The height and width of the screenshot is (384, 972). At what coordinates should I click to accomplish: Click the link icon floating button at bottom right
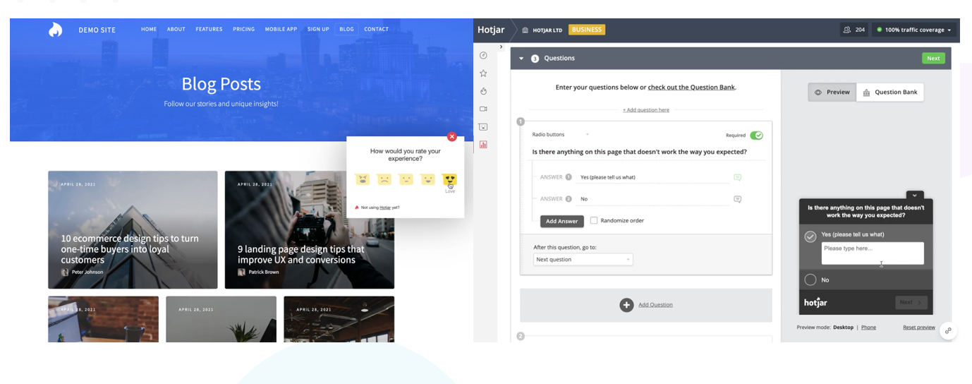pyautogui.click(x=948, y=330)
